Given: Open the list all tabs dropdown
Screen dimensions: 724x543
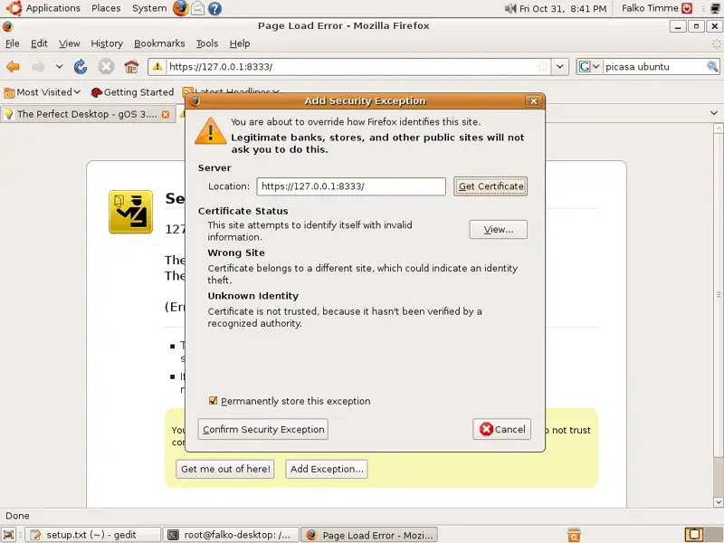Looking at the screenshot, I should 714,113.
